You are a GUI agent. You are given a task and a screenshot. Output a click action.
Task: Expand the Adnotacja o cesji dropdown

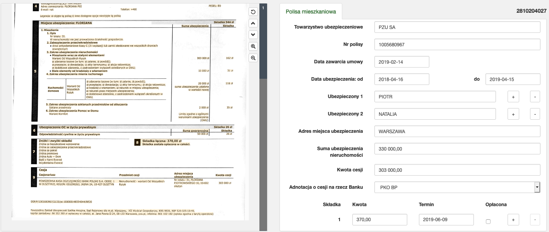537,188
